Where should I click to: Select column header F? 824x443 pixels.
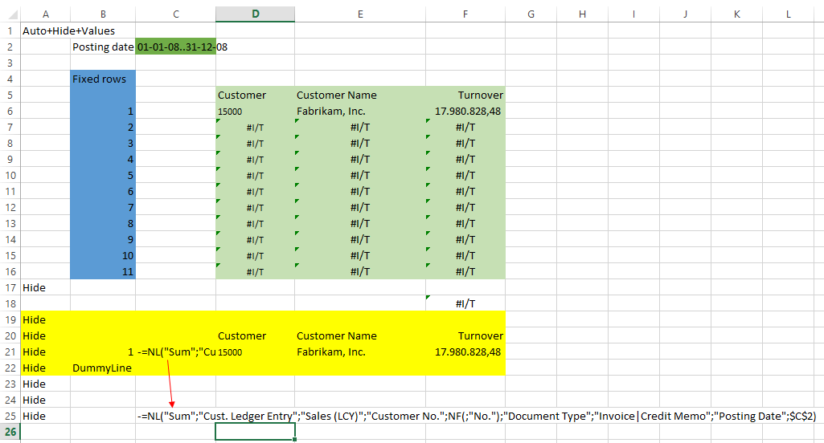click(465, 14)
